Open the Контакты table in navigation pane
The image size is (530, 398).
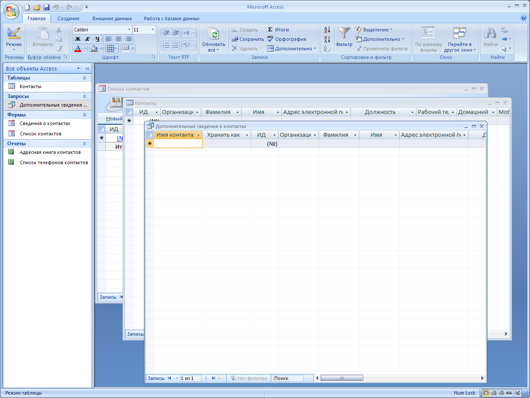pyautogui.click(x=48, y=86)
